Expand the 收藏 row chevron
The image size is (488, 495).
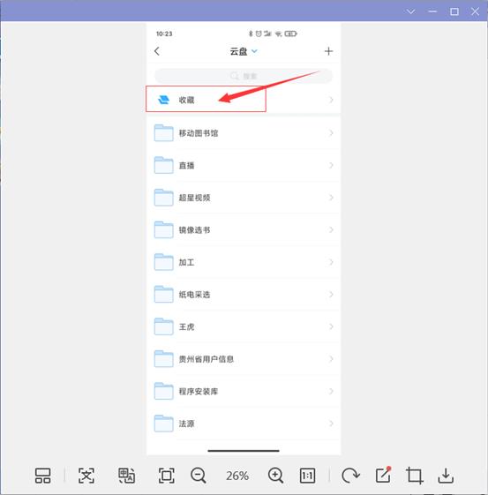click(331, 100)
